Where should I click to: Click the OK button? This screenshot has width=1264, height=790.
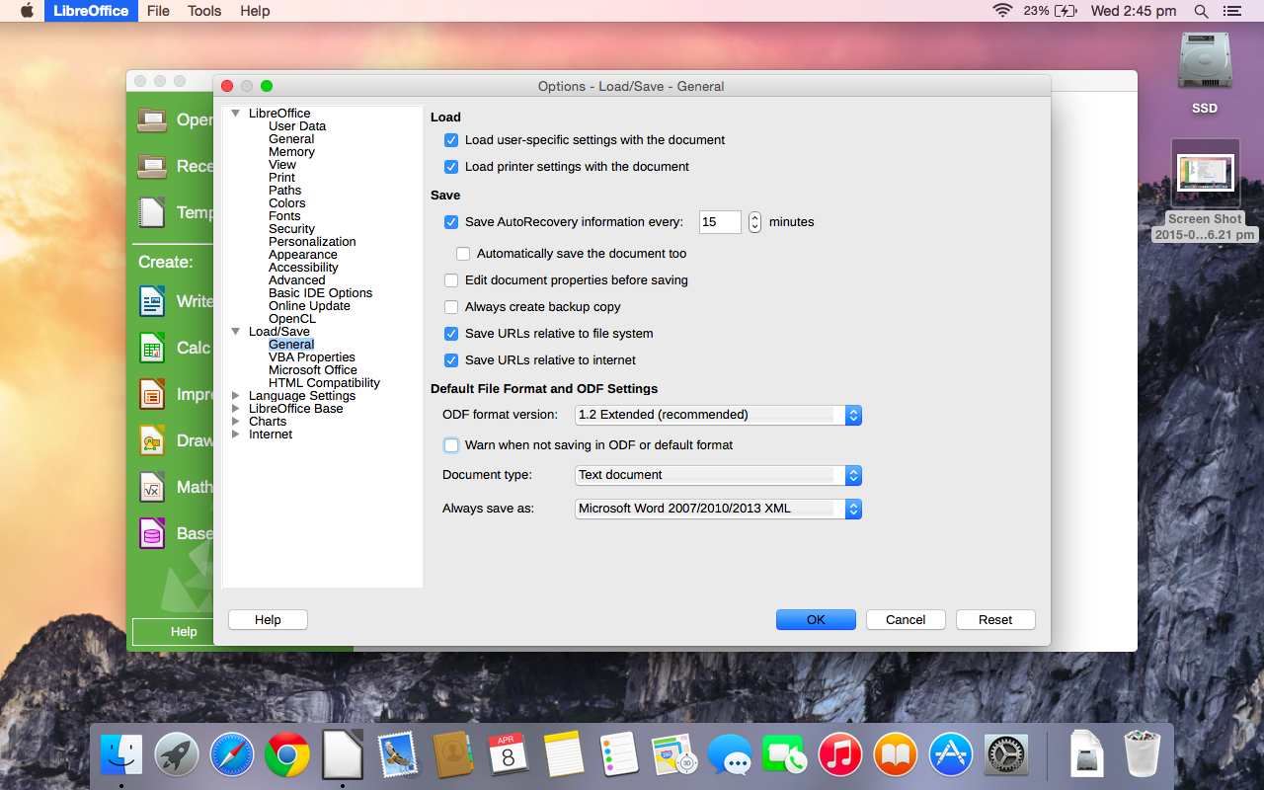816,620
